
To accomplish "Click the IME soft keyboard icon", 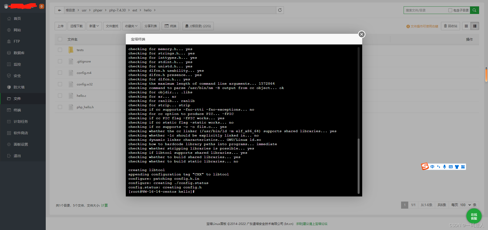I will [x=451, y=167].
